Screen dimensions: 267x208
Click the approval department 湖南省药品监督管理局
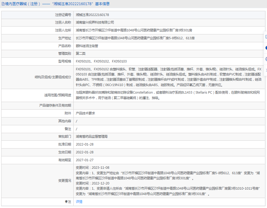92,136
